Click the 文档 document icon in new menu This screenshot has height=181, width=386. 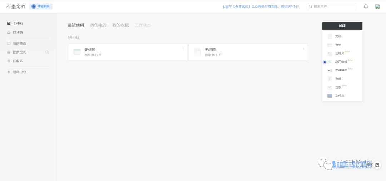(x=330, y=36)
